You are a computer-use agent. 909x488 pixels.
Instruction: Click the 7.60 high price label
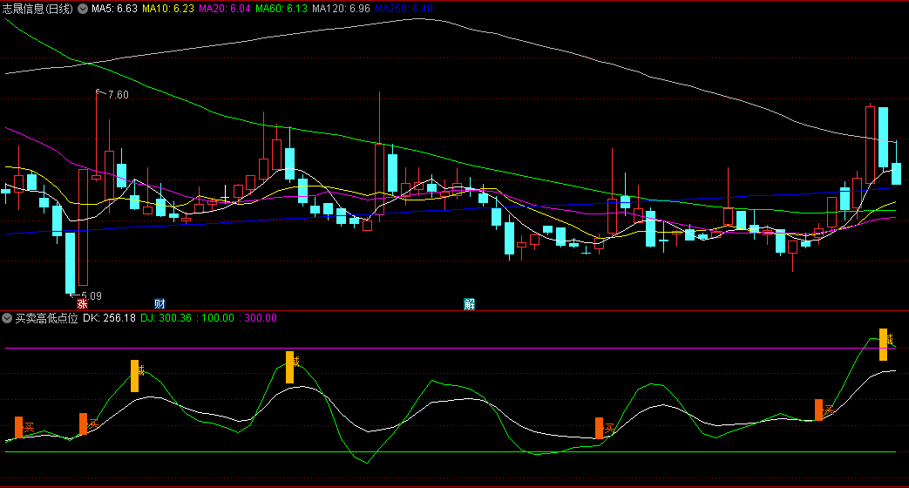click(117, 95)
